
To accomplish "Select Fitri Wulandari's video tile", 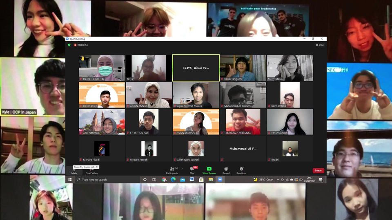I will 290,122.
